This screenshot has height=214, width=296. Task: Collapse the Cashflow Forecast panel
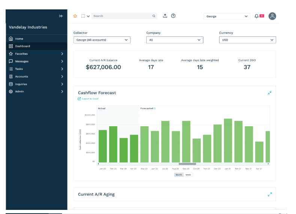coord(270,93)
